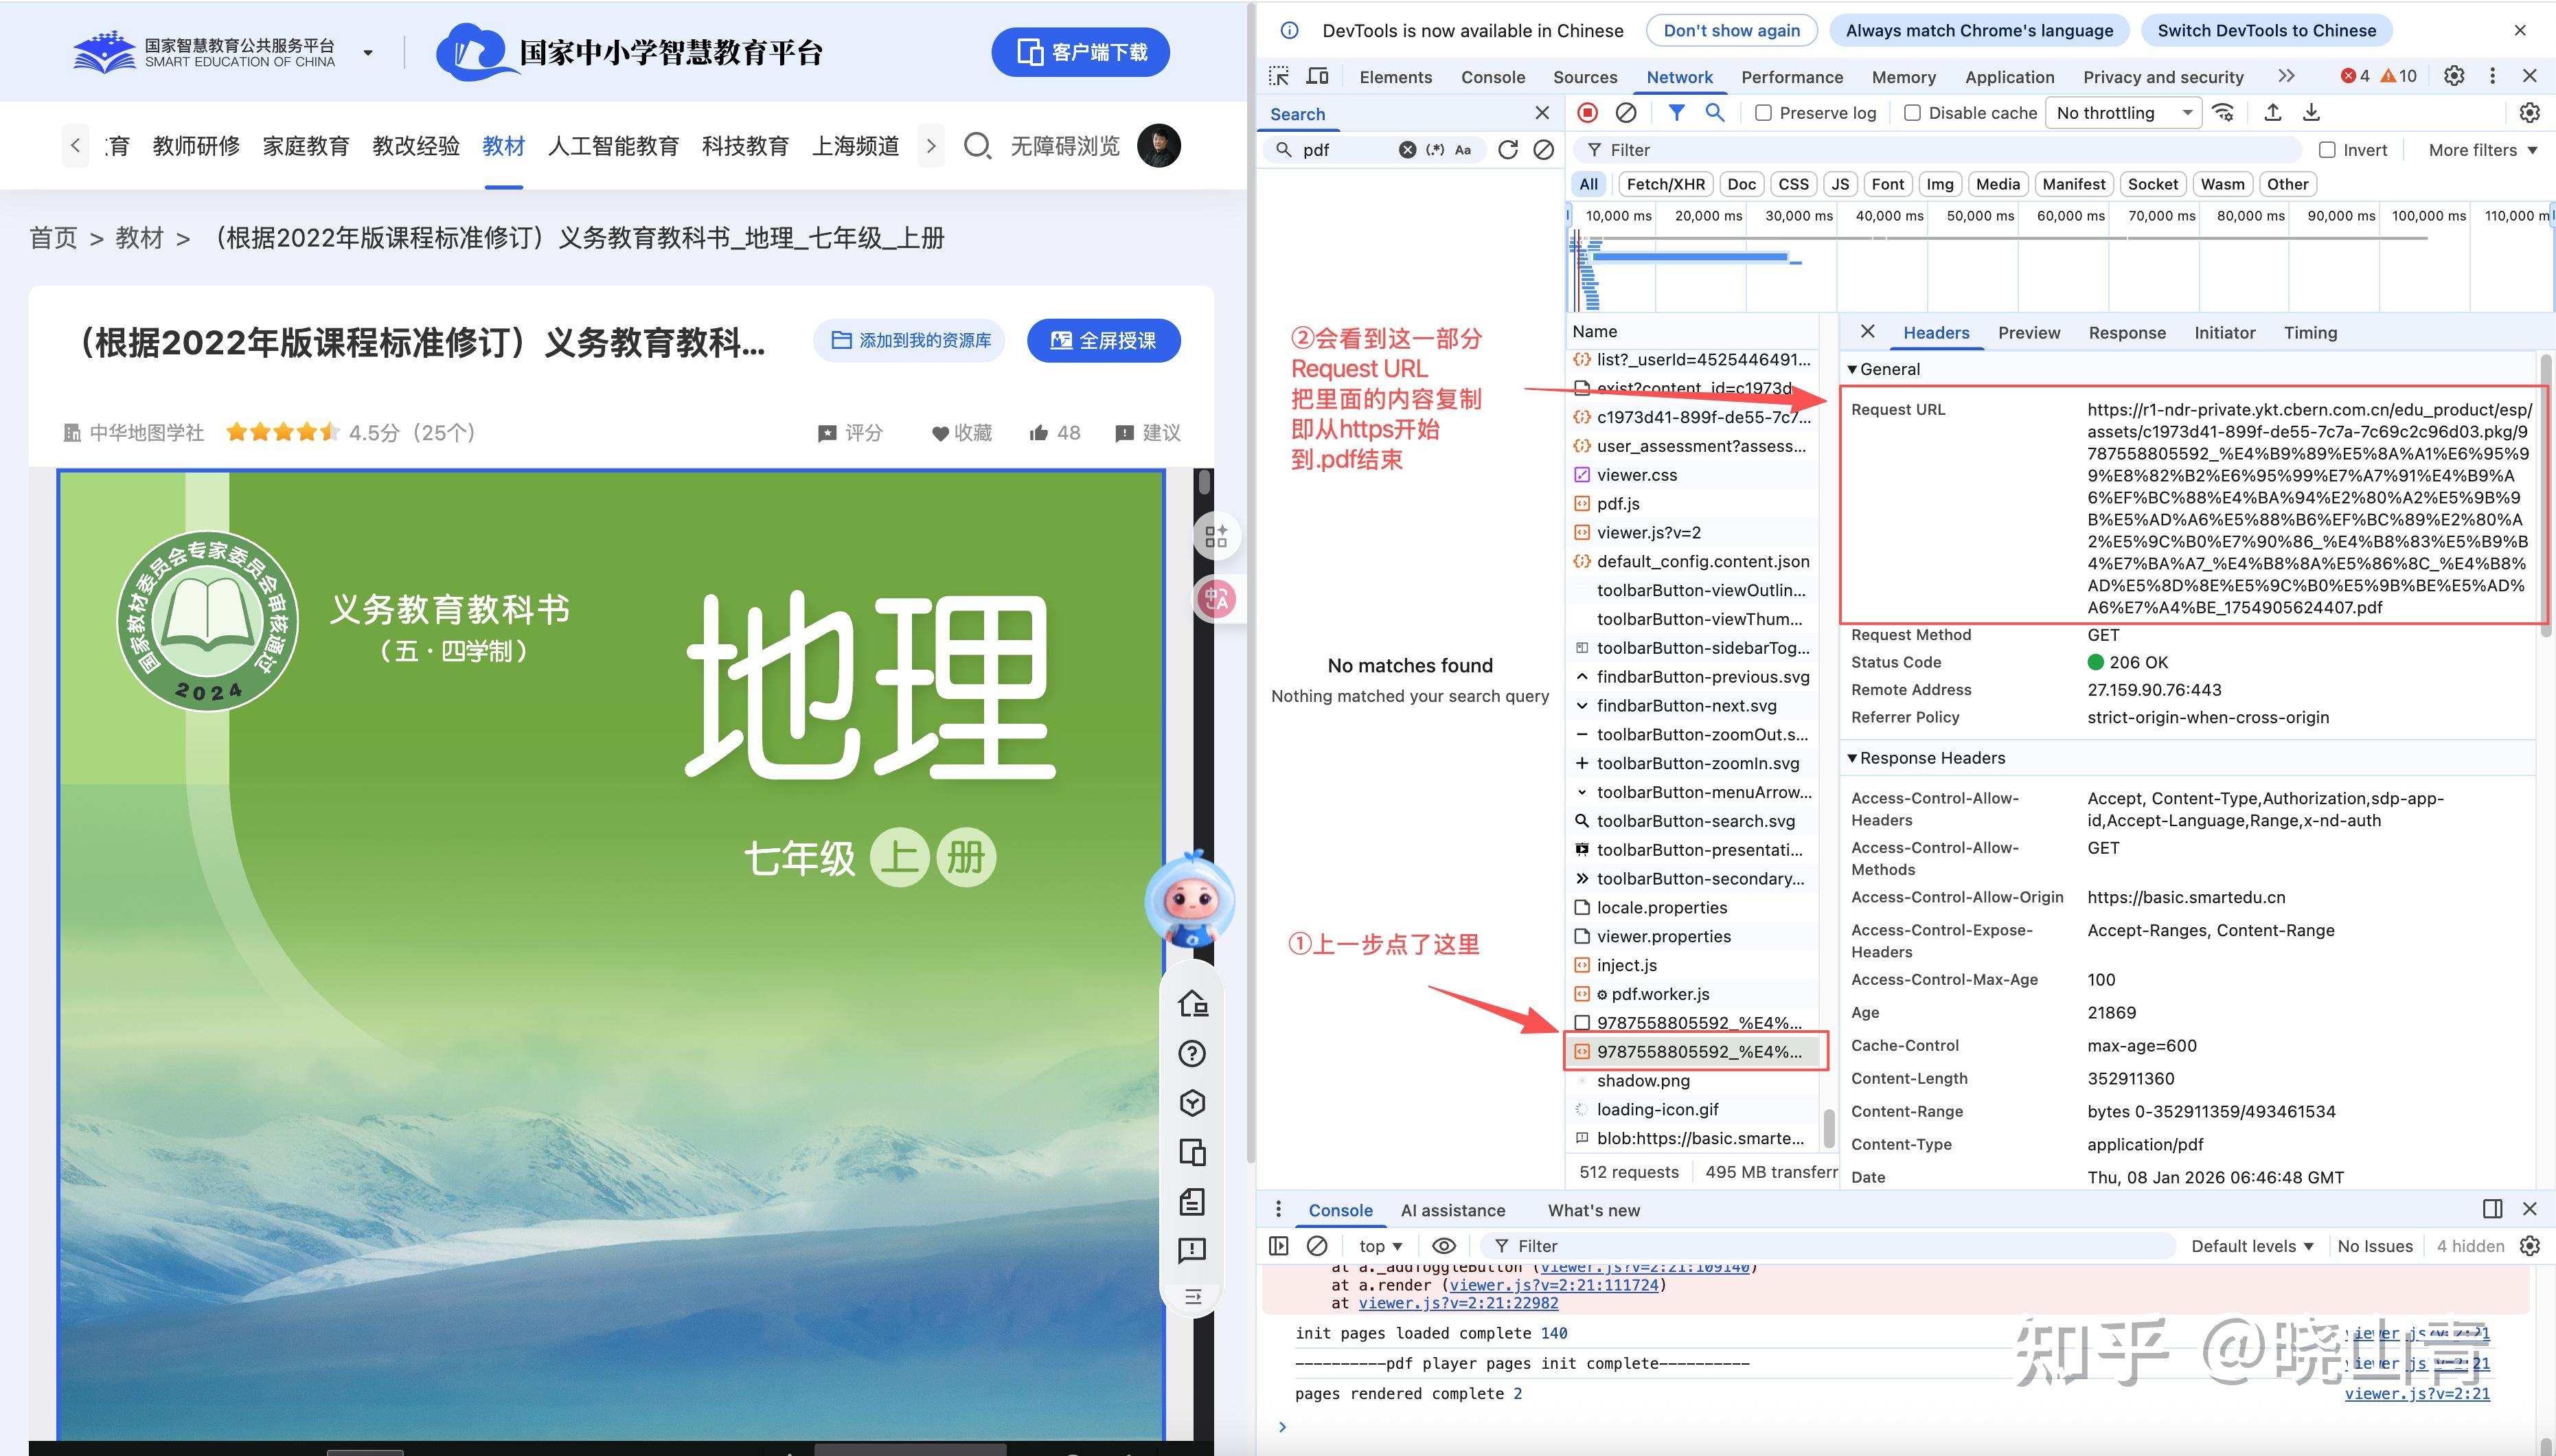Screen dimensions: 2556x1456
Task: Click the network search magnifier icon
Action: click(x=1714, y=113)
